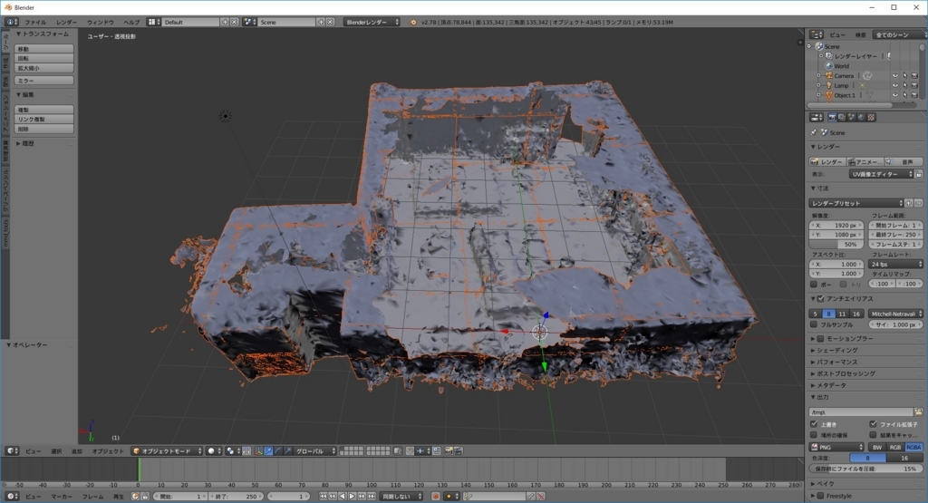Open the PNG file format dropdown
Screen dimensions: 928x503
pyautogui.click(x=836, y=447)
